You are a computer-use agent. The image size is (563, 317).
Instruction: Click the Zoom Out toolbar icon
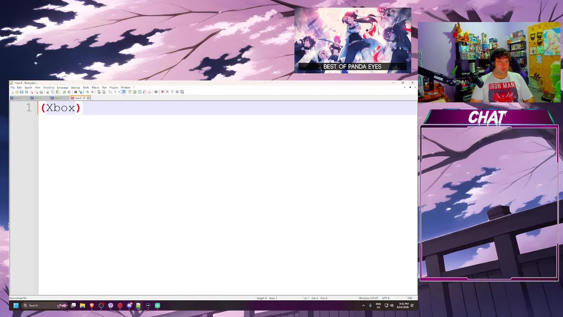coord(92,92)
